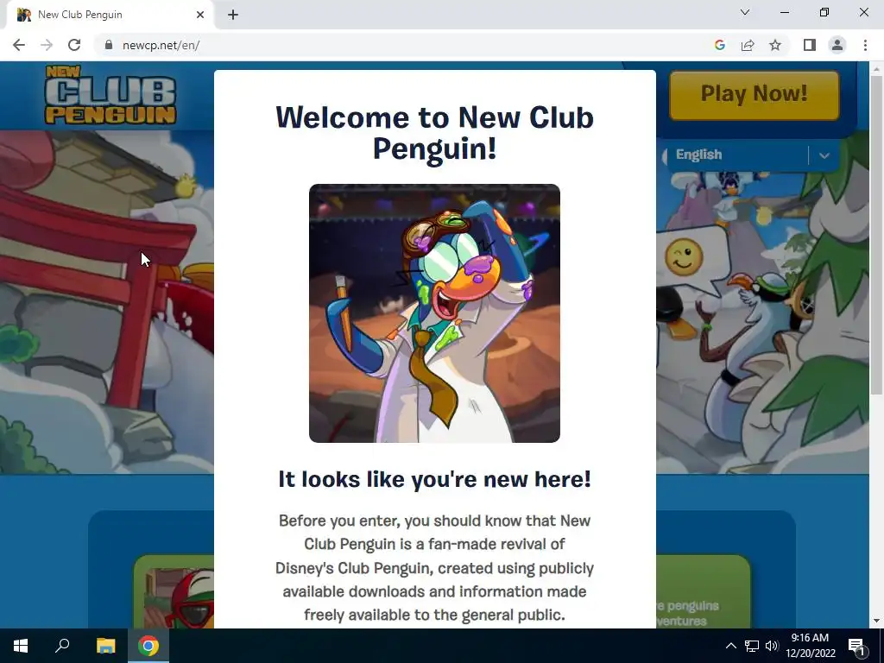Click the vertical page scrollbar thumb
This screenshot has height=663, width=884.
[x=876, y=234]
